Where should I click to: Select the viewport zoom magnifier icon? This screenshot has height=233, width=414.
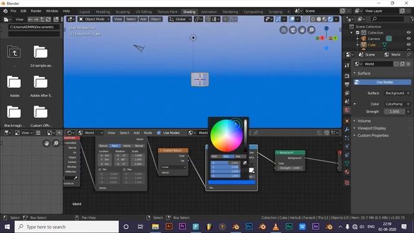click(311, 30)
